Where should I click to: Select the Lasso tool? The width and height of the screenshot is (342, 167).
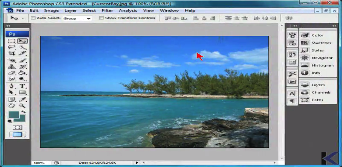pyautogui.click(x=12, y=47)
